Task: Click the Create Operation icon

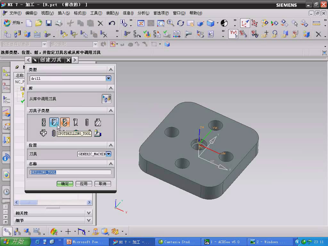Action: pos(47,34)
